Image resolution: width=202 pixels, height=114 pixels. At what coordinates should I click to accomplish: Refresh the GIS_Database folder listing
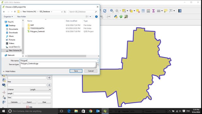pos(65,12)
